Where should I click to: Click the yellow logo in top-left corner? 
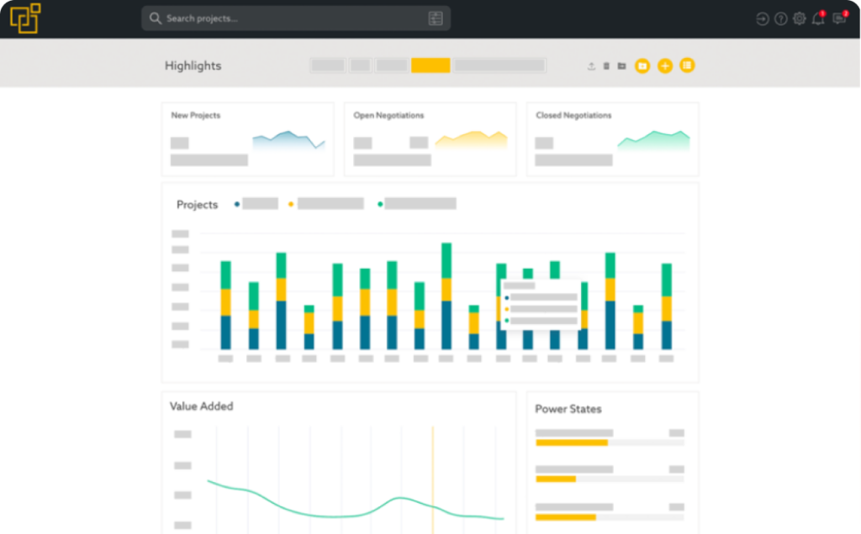tap(25, 18)
